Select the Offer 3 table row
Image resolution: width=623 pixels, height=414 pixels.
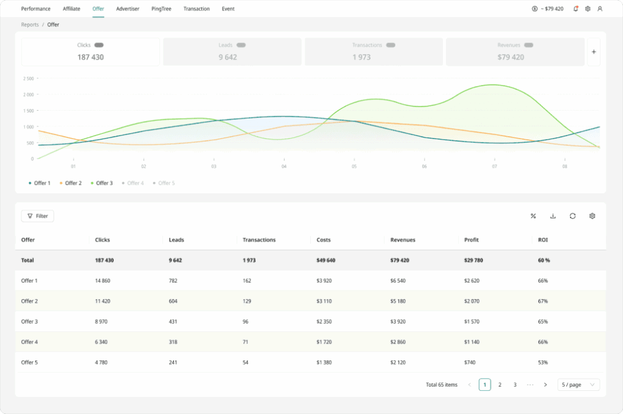[29, 322]
